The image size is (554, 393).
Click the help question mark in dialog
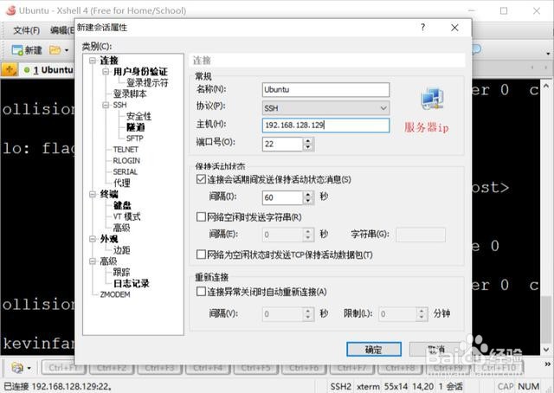point(422,28)
